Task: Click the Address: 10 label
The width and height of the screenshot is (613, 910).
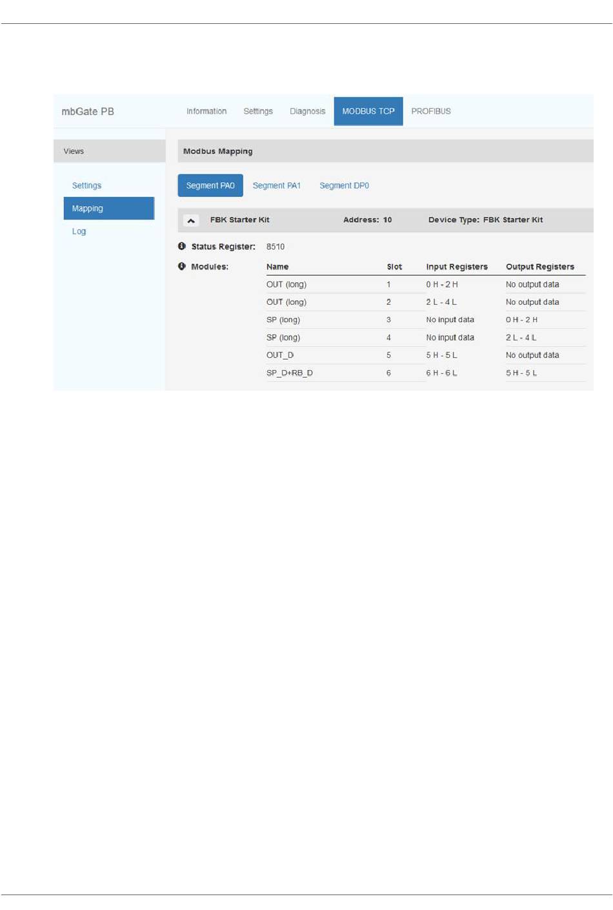Action: tap(368, 220)
